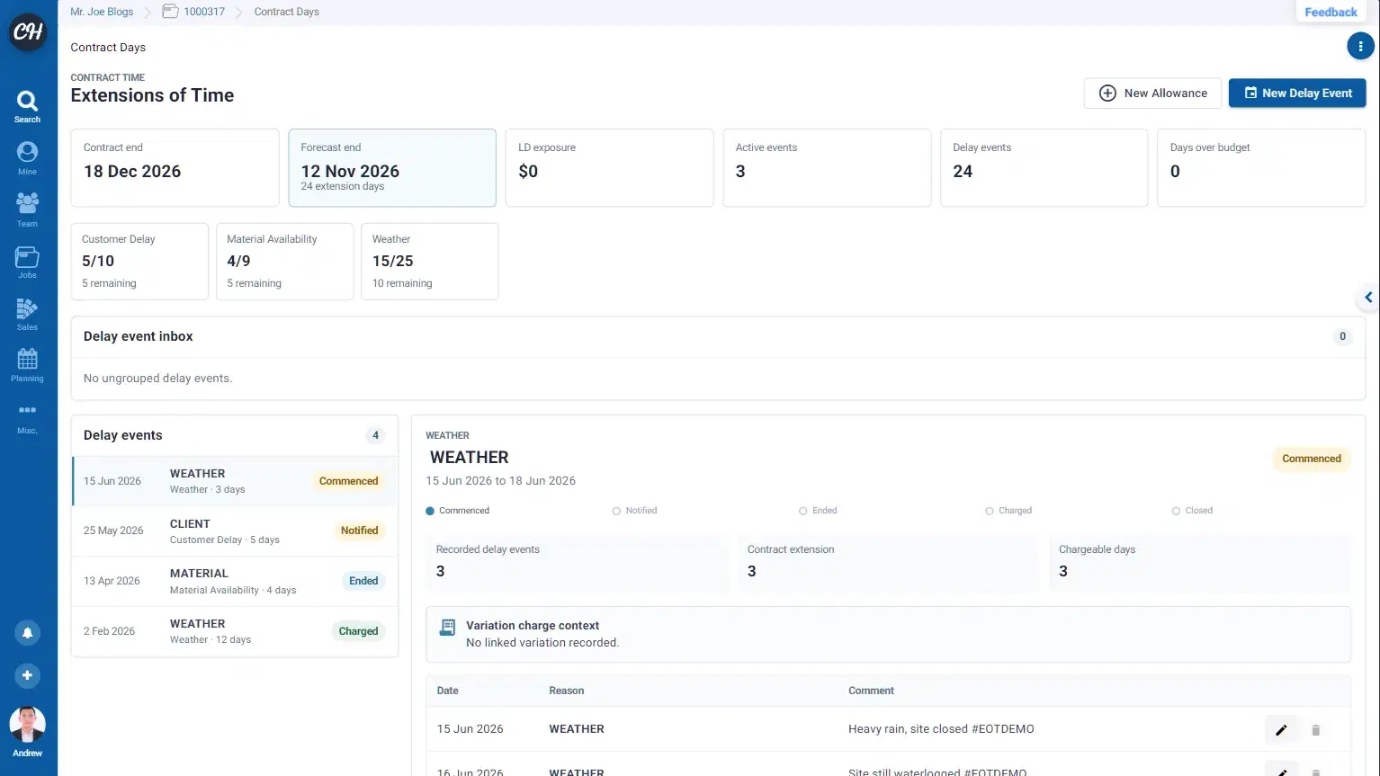
Task: Open the 25 May 2026 CLIENT delay event
Action: 235,531
